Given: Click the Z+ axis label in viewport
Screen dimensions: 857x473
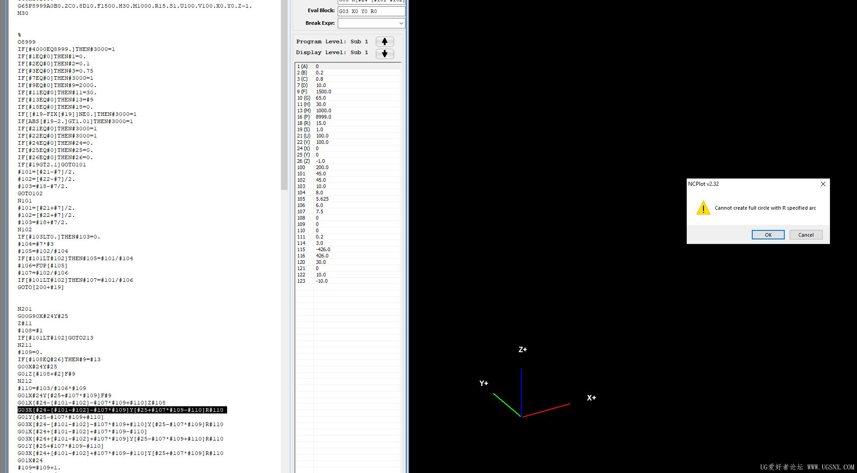Looking at the screenshot, I should point(523,349).
